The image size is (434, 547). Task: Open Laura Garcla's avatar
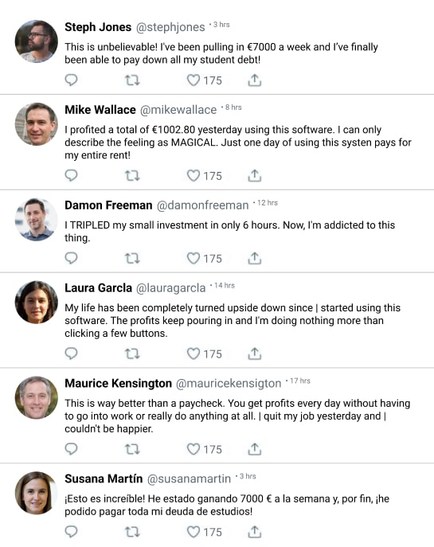[x=37, y=302]
